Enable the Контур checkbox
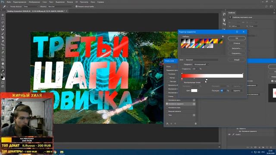This screenshot has height=155, width=276. [168, 77]
